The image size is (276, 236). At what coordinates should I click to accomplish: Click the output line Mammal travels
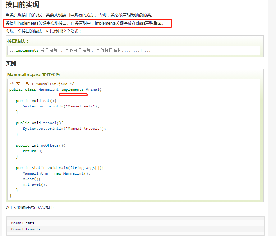26,229
